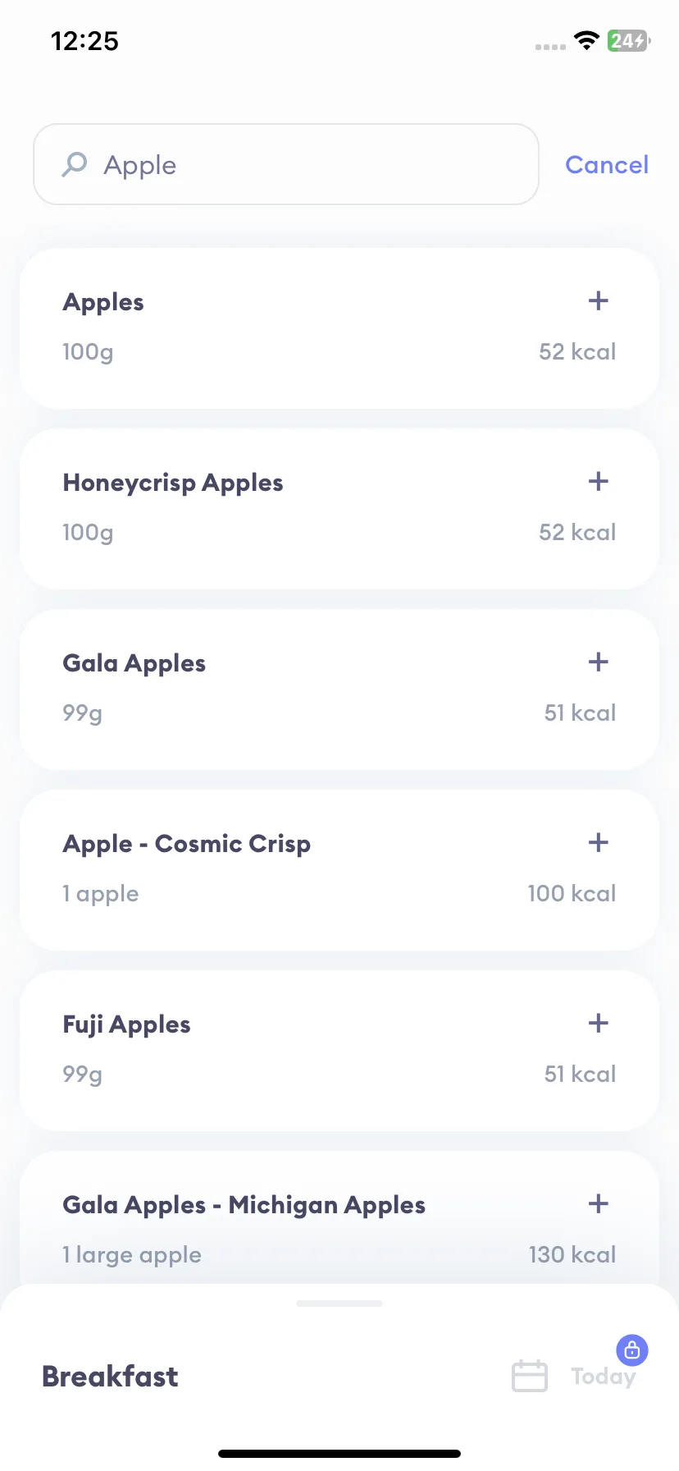Viewport: 679px width, 1471px height.
Task: Open the Honeycrisp Apples food card
Action: (339, 509)
